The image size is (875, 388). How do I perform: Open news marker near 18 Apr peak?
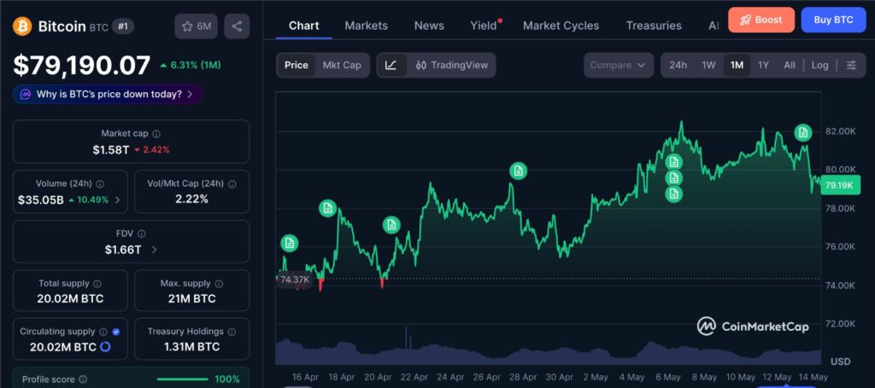point(327,209)
